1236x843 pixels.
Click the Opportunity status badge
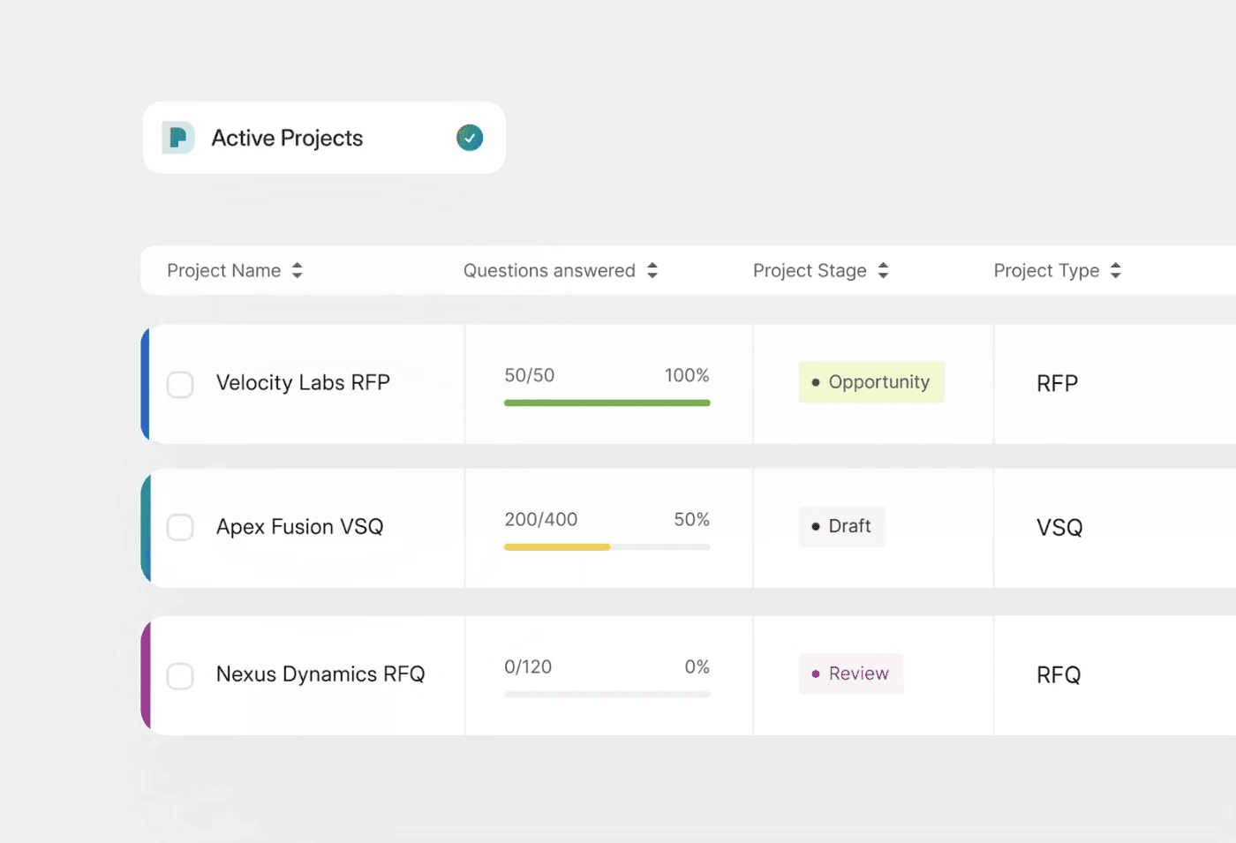[871, 382]
